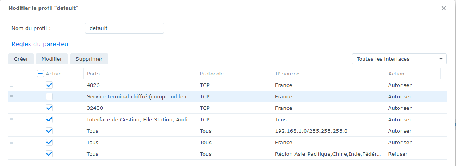Image resolution: width=456 pixels, height=166 pixels.
Task: Click drag handle of the Refuser rule row
Action: point(11,154)
